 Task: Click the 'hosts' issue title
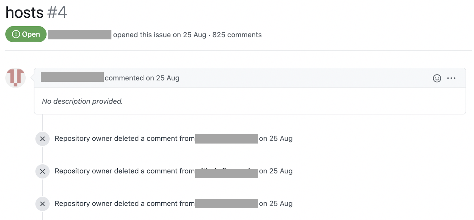point(24,13)
